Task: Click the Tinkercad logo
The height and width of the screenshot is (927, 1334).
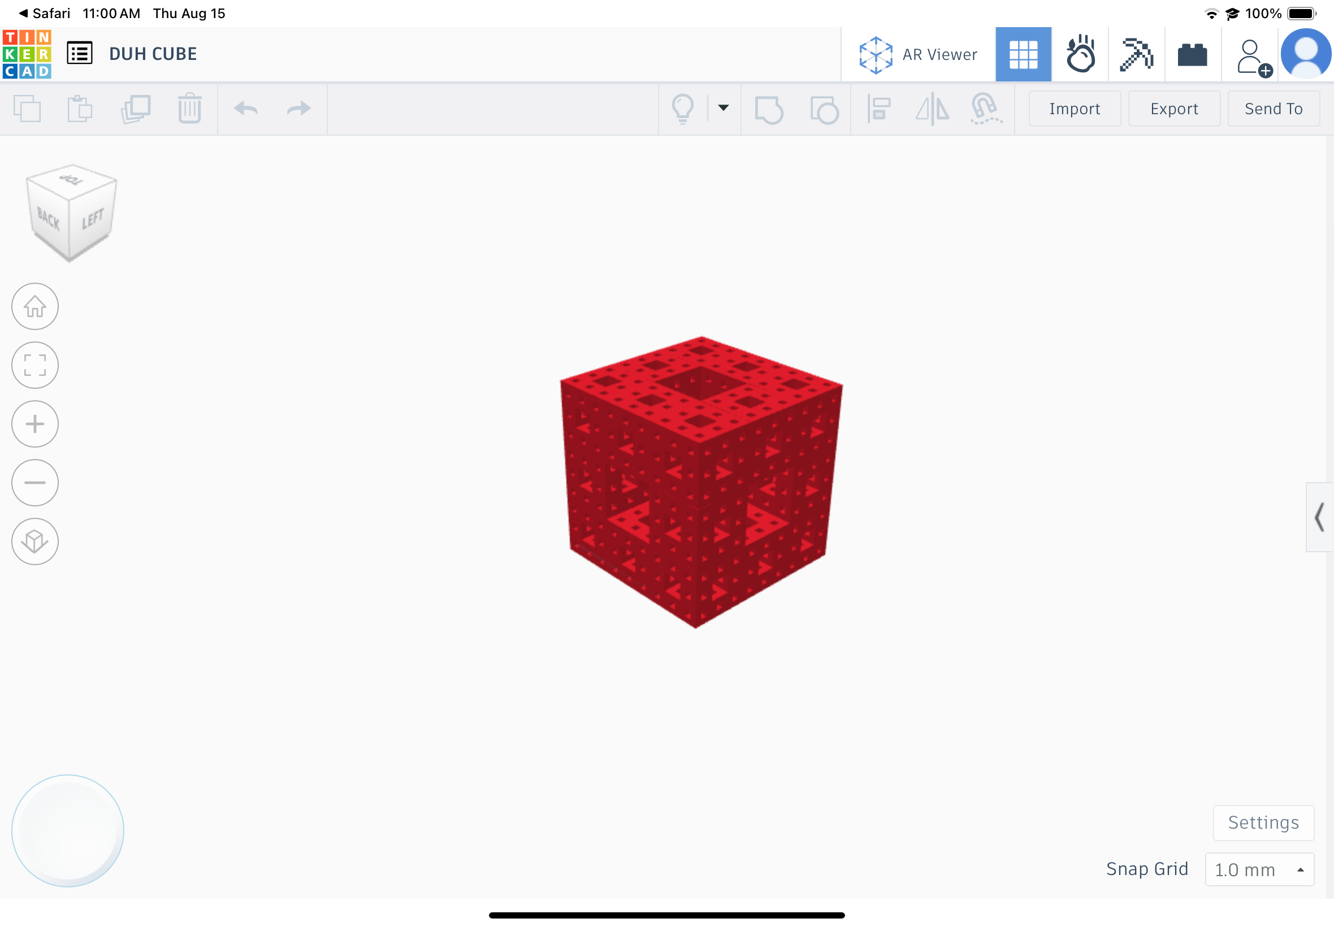Action: coord(27,54)
